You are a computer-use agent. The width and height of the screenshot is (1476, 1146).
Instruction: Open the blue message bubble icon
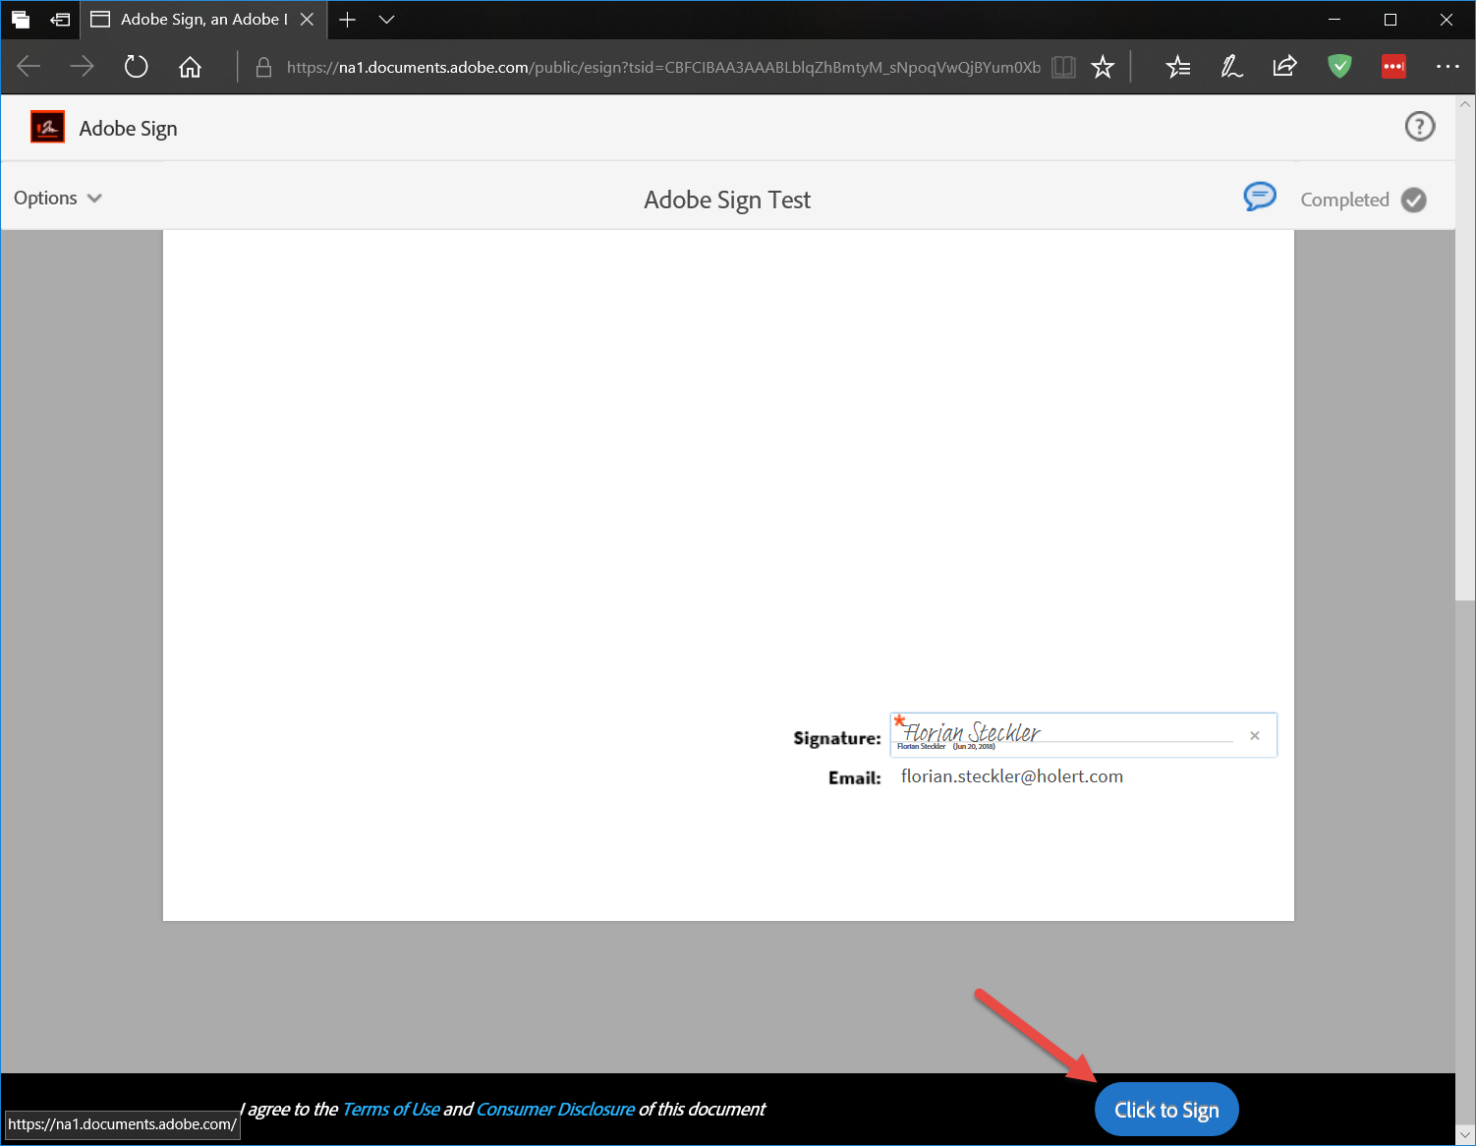click(1259, 197)
